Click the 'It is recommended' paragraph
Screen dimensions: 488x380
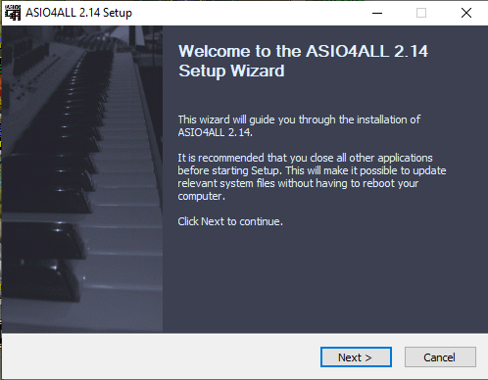tap(312, 177)
